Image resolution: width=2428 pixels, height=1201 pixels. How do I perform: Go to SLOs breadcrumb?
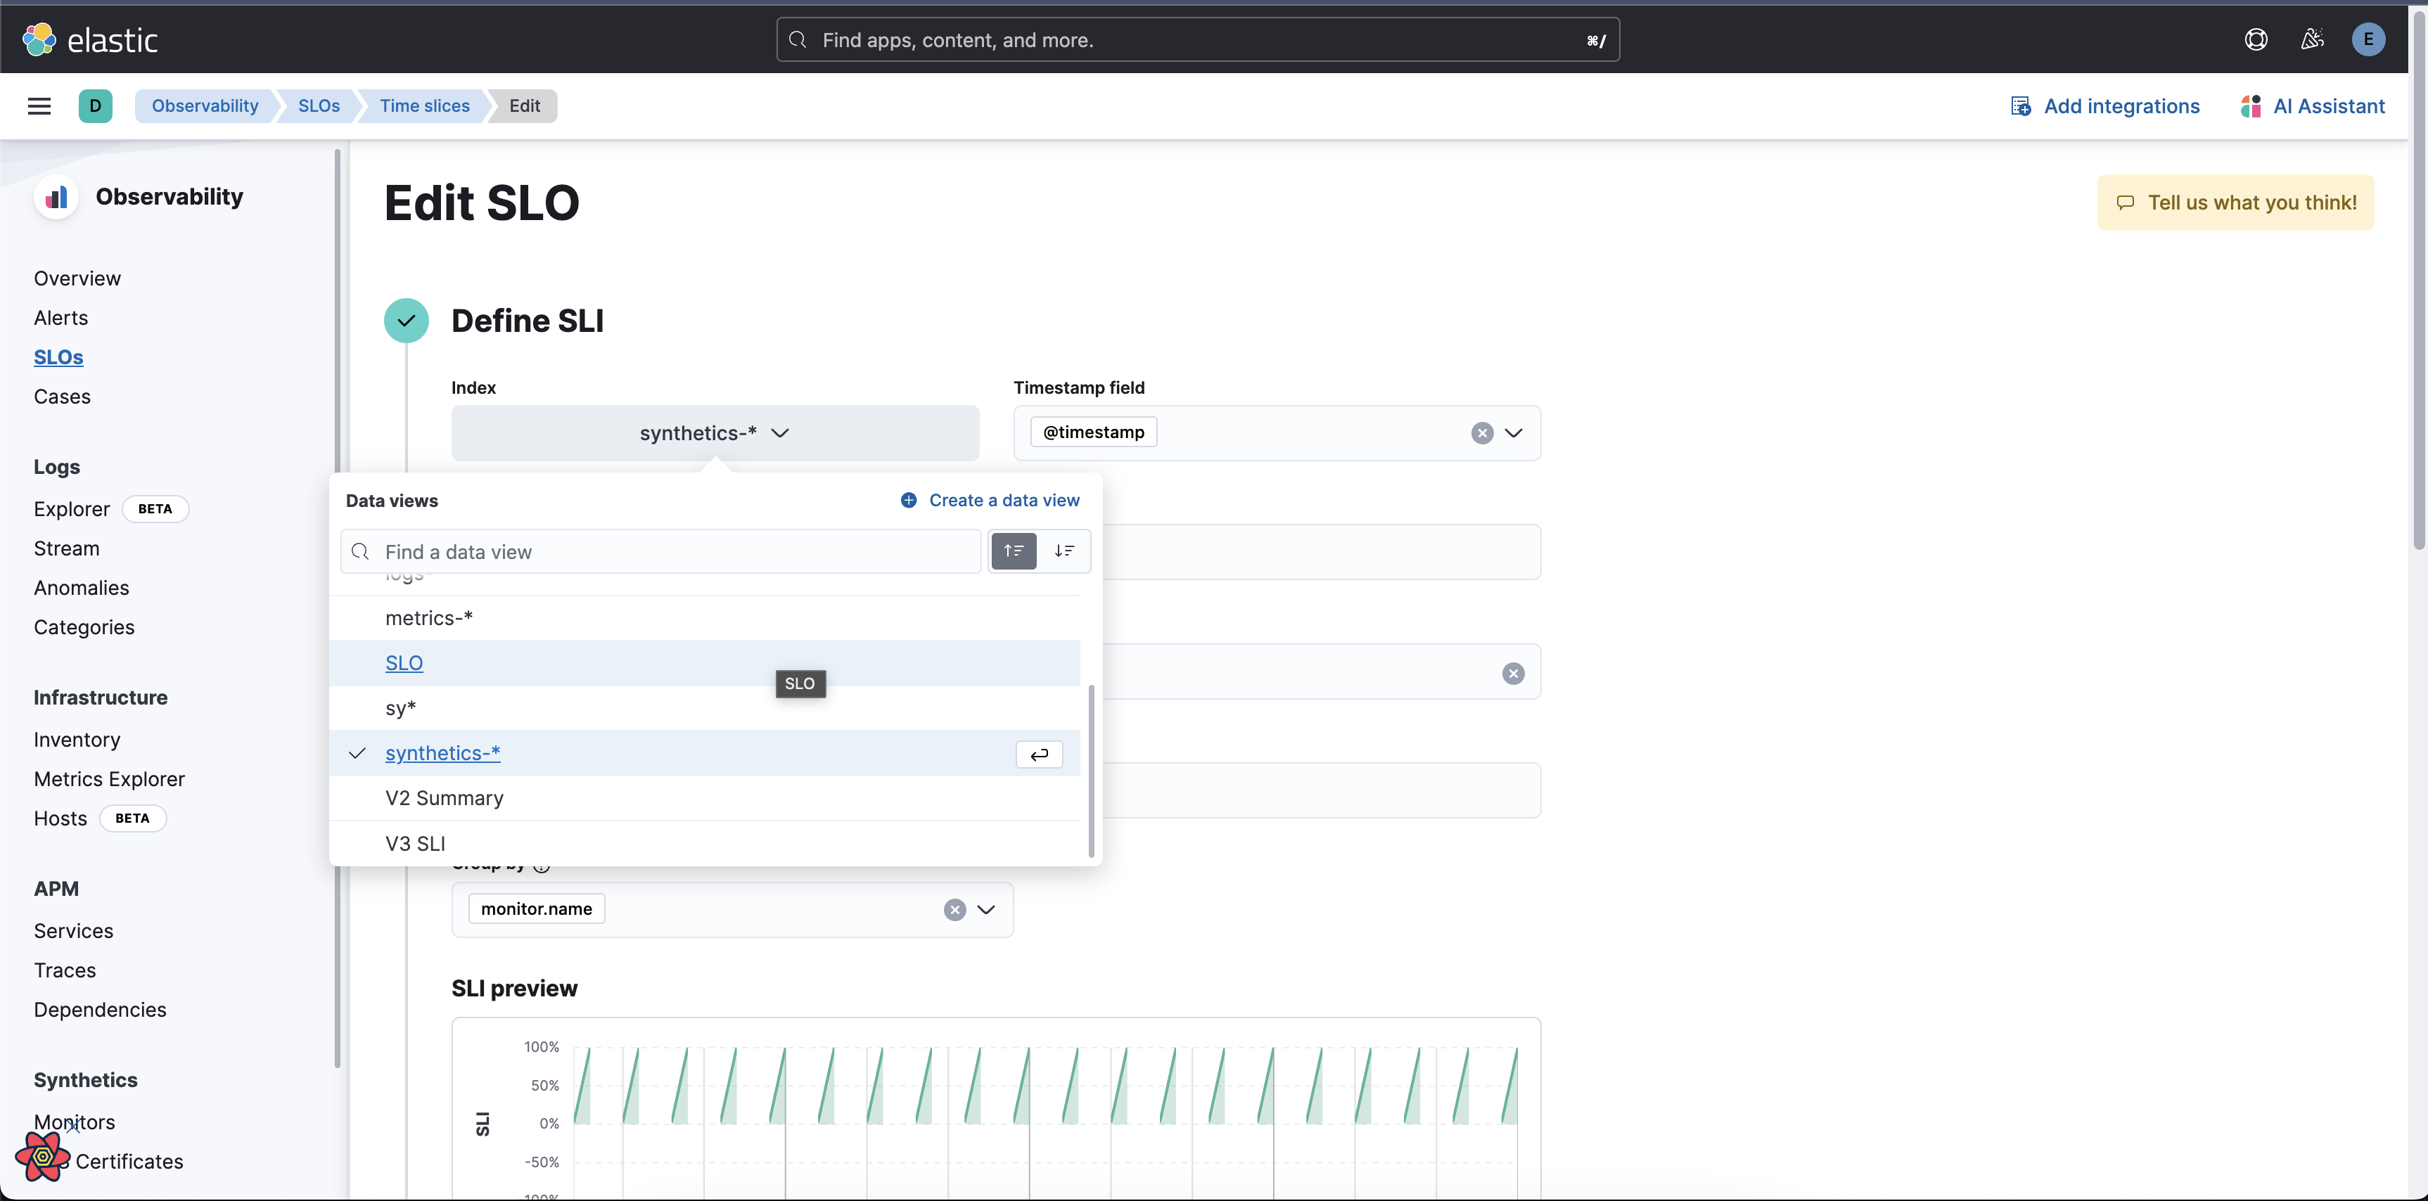319,106
